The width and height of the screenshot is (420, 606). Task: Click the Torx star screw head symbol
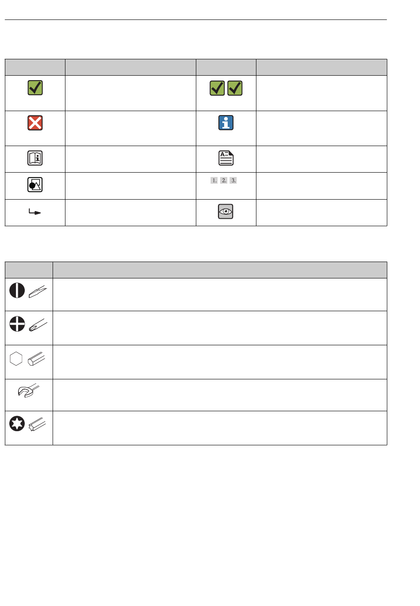[17, 424]
